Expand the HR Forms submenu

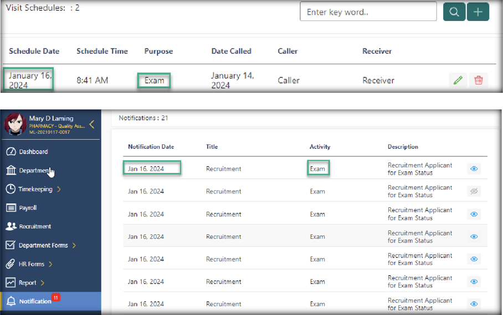50,264
